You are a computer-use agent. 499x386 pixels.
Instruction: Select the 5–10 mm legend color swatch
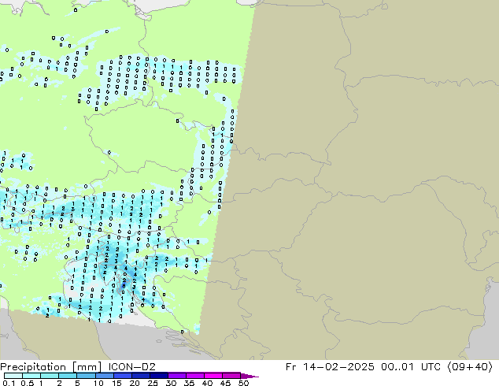tap(86, 376)
